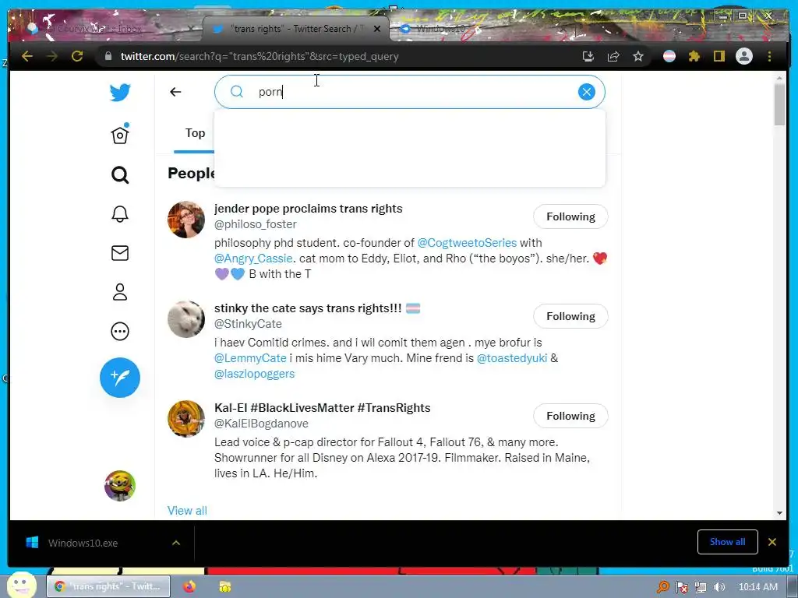Click the @KalElBogdanove handle
This screenshot has height=598, width=798.
coord(261,424)
